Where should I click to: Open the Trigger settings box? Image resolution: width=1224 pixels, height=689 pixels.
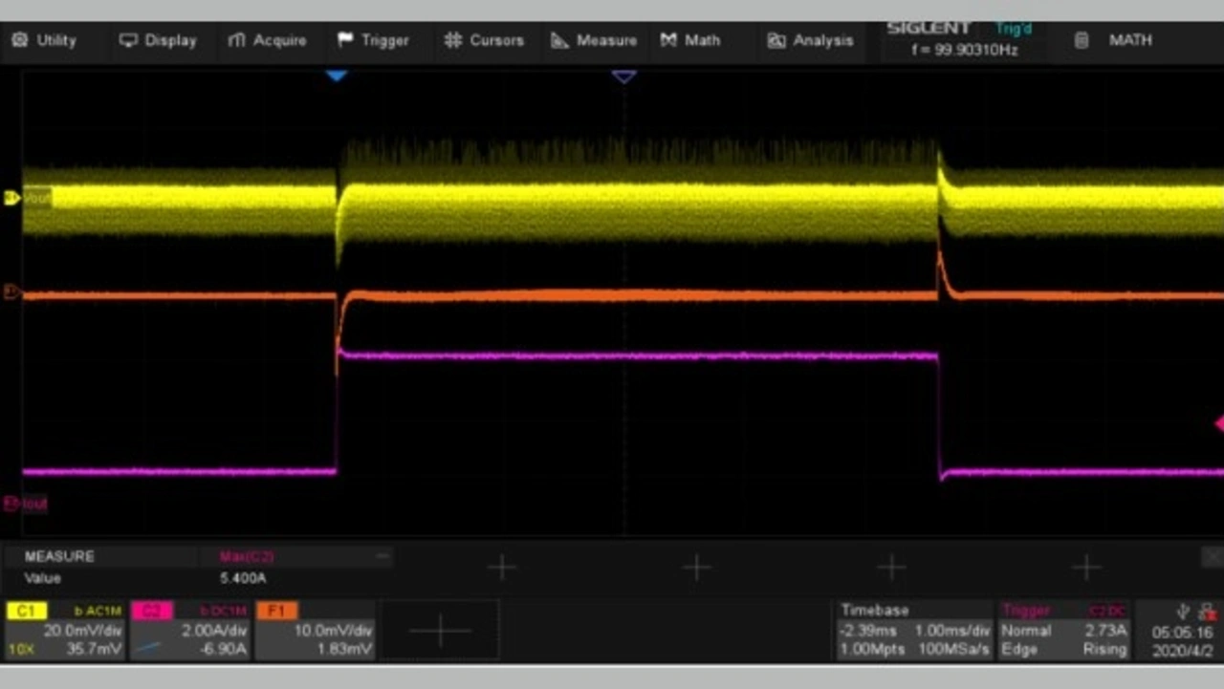tap(1063, 631)
